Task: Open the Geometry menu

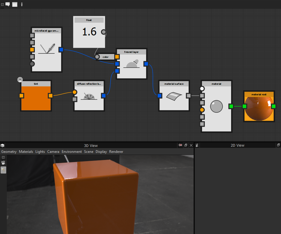Action: [x=9, y=151]
